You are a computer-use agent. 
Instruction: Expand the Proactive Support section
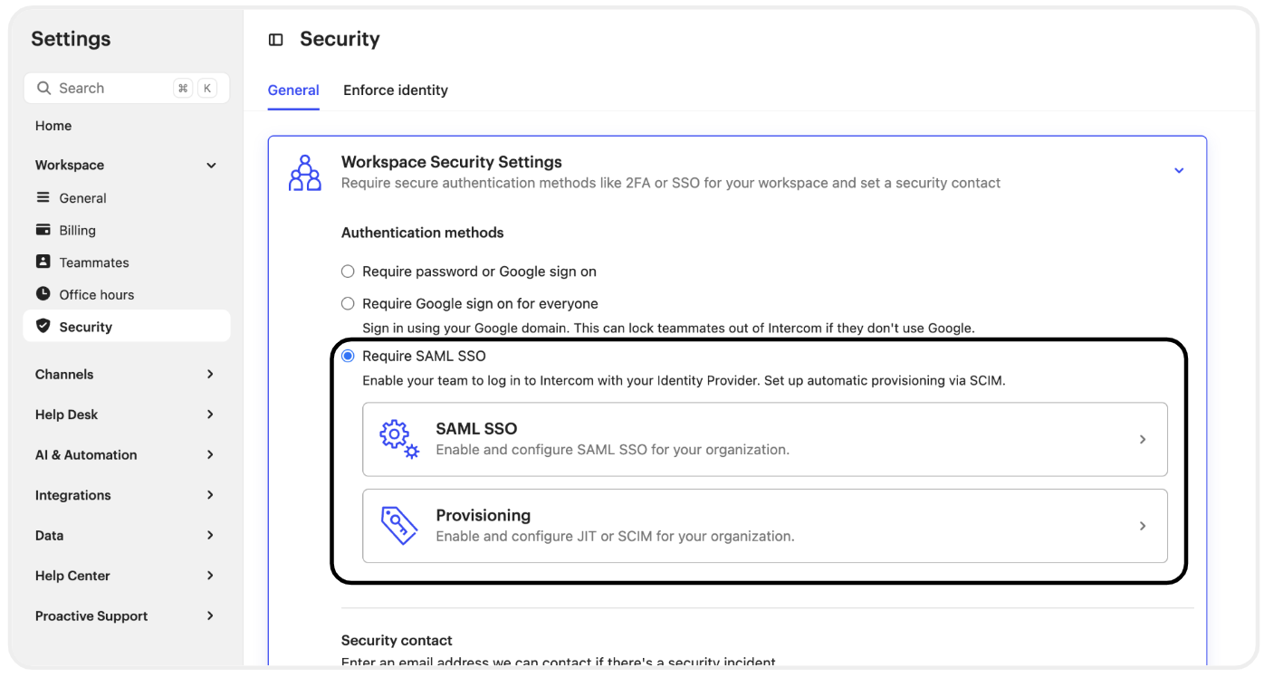point(210,615)
